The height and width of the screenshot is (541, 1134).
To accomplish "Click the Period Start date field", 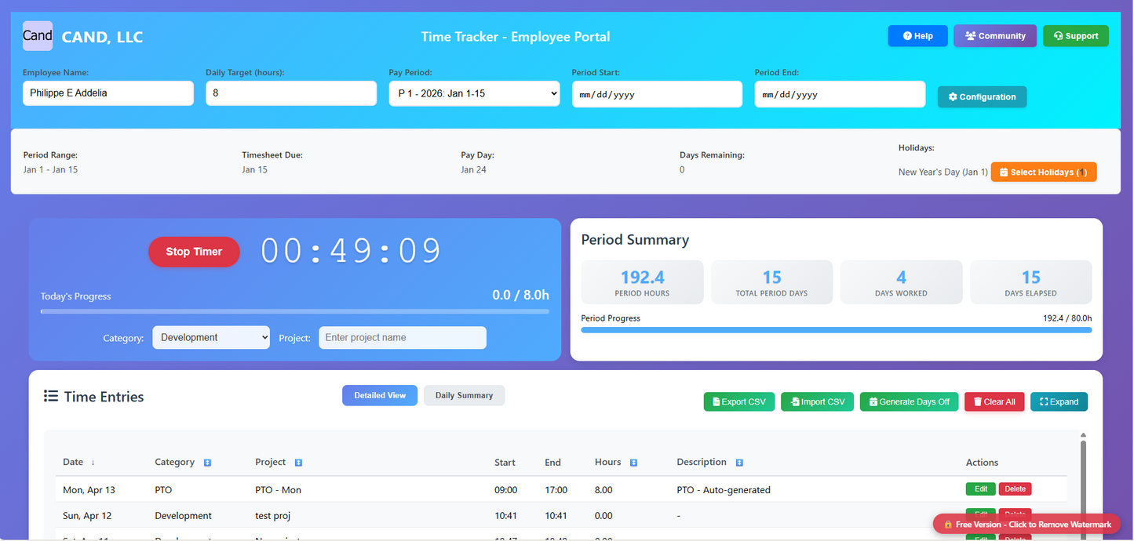I will point(657,94).
